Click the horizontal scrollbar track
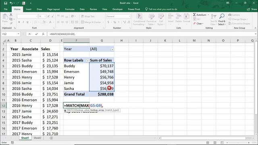Viewport: 258px width, 145px height. (203, 138)
